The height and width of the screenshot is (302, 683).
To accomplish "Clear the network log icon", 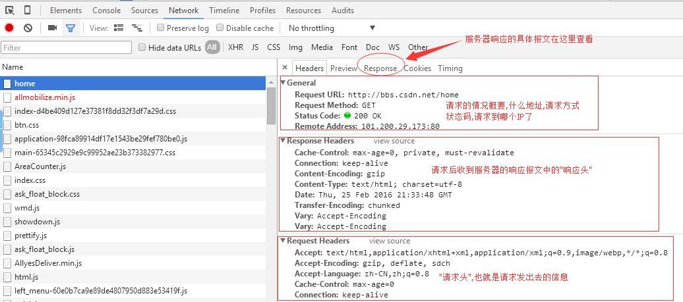I will pyautogui.click(x=28, y=28).
